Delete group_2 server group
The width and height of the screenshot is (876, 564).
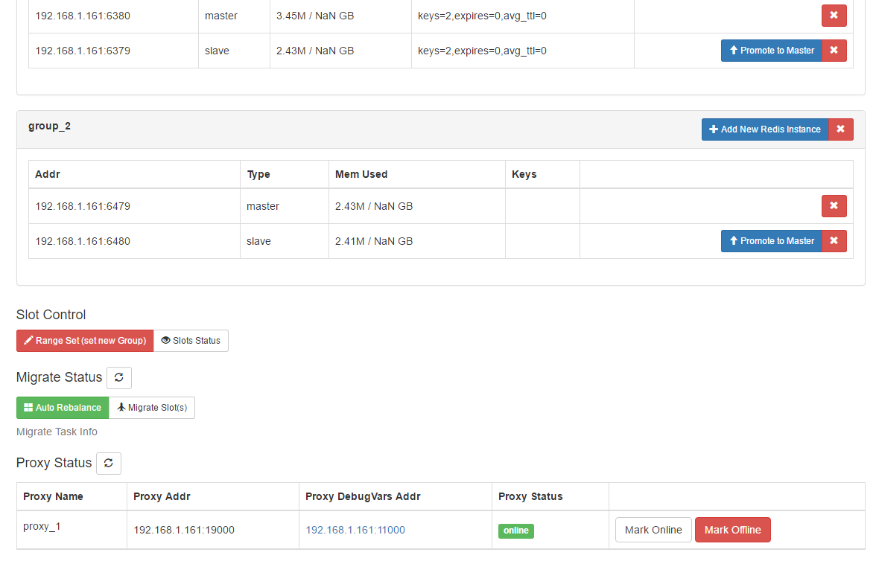pyautogui.click(x=840, y=129)
